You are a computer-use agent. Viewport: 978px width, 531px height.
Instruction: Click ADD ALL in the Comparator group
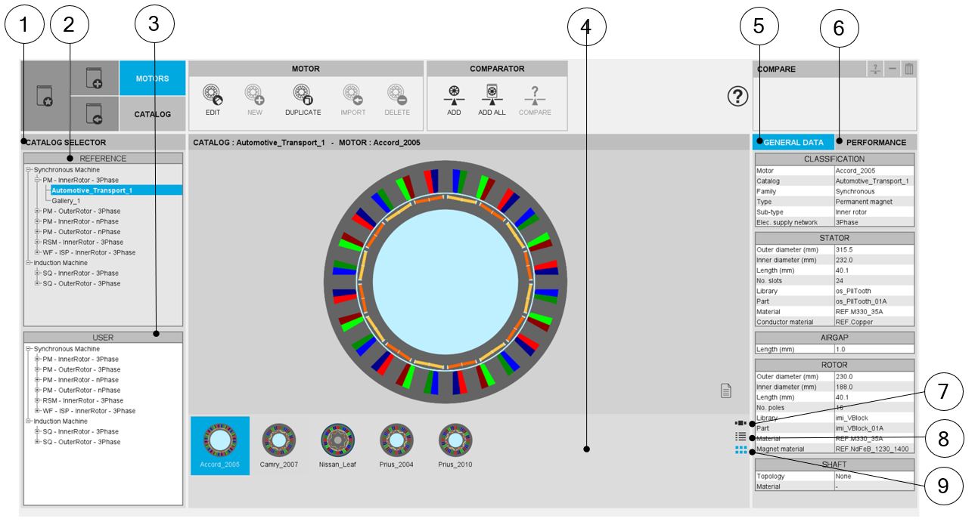492,94
